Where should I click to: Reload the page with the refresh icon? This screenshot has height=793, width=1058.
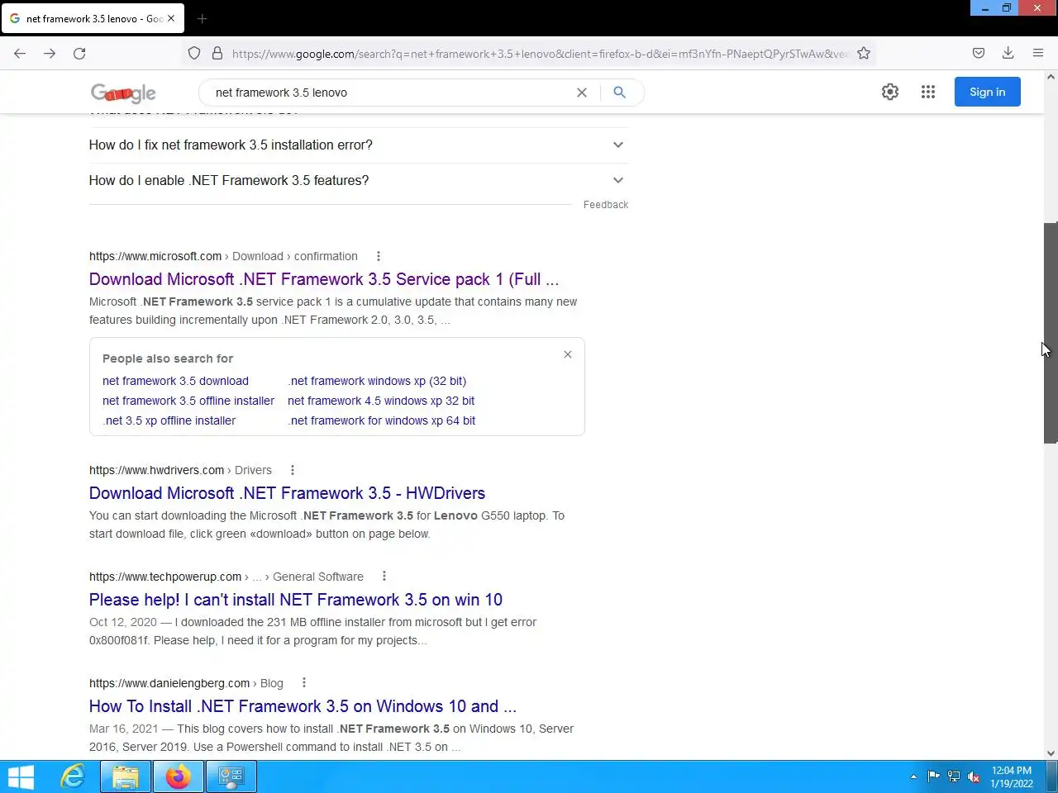pos(79,53)
